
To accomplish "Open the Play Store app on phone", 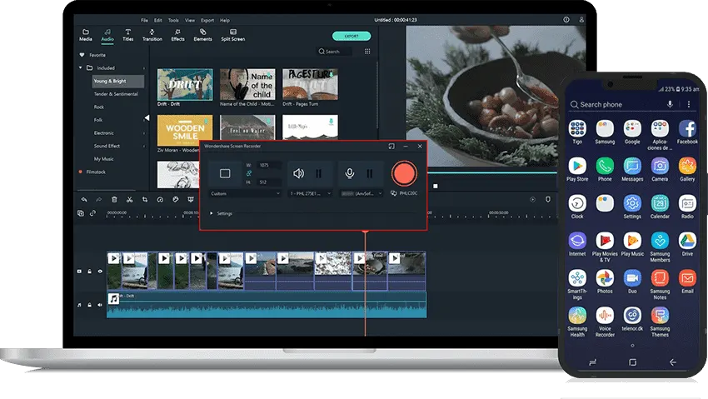I will coord(577,170).
